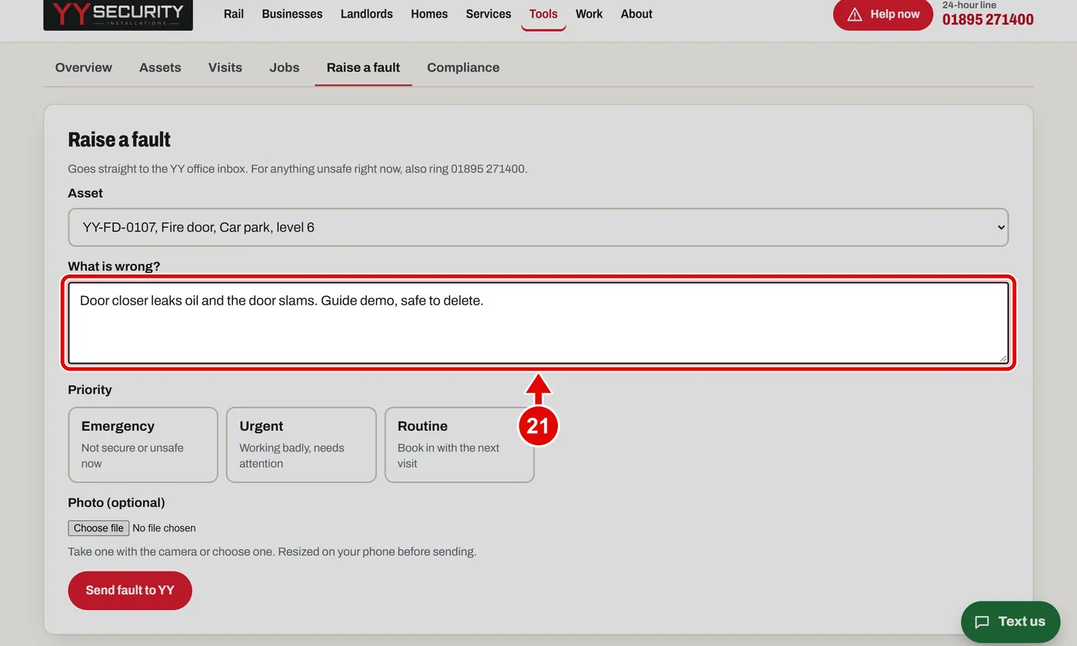This screenshot has height=646, width=1077.
Task: Click Send fault to YY button
Action: (x=130, y=591)
